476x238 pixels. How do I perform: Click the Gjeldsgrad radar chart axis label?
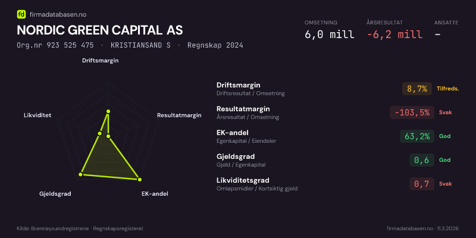pyautogui.click(x=55, y=194)
